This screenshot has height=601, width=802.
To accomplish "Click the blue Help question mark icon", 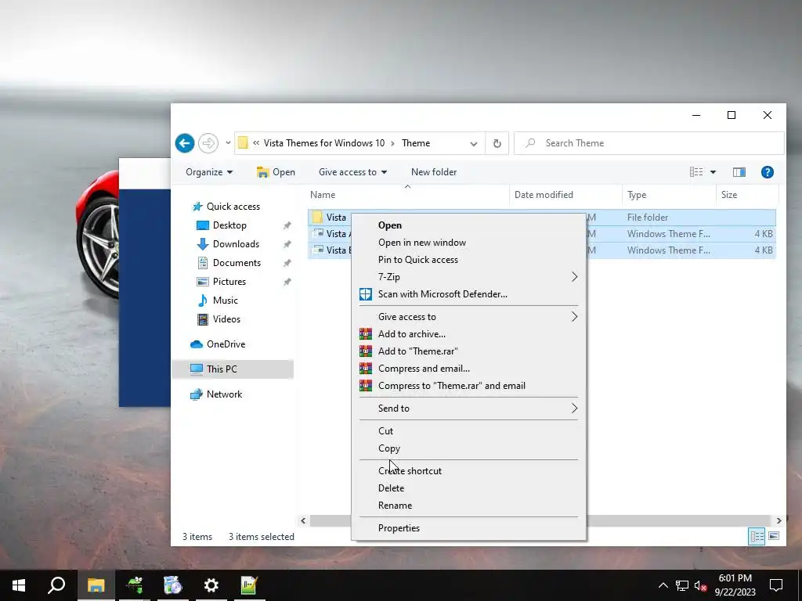I will tap(768, 172).
